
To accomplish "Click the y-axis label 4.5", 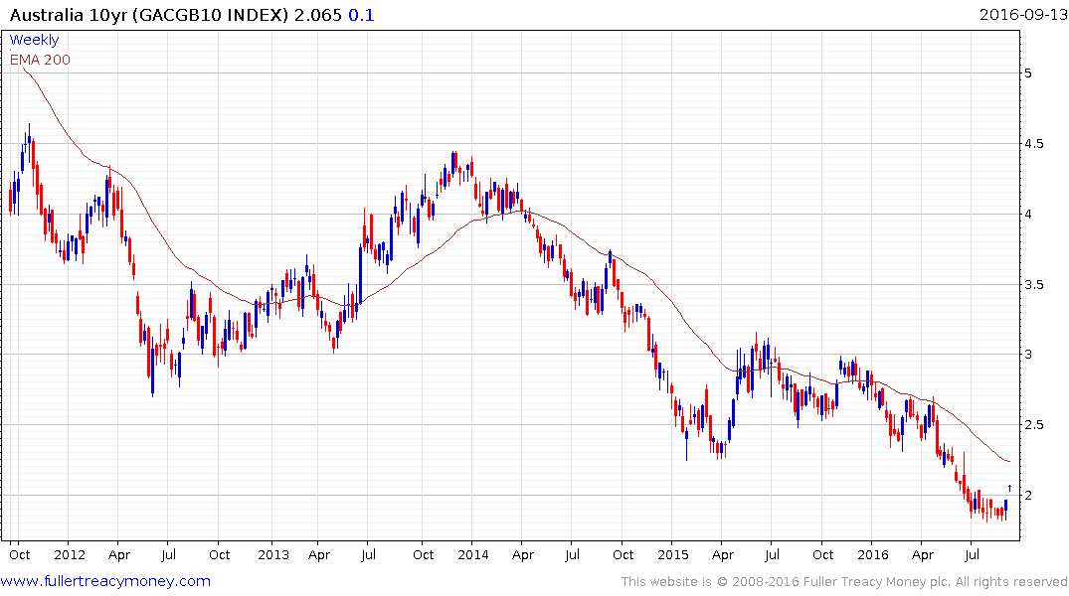I will click(x=1033, y=144).
